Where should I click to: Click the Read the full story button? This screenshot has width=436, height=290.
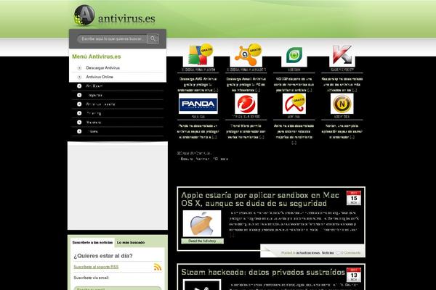tap(202, 241)
